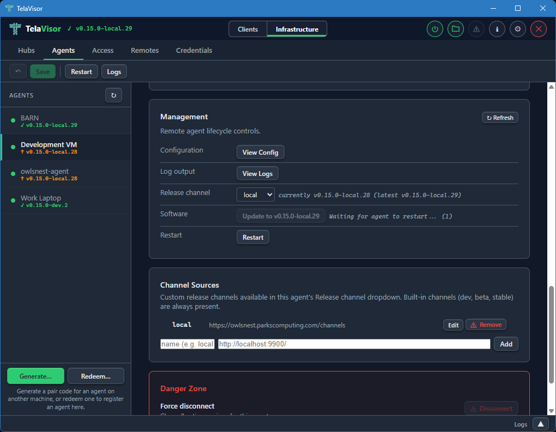Open settings gear icon in header

coord(518,29)
